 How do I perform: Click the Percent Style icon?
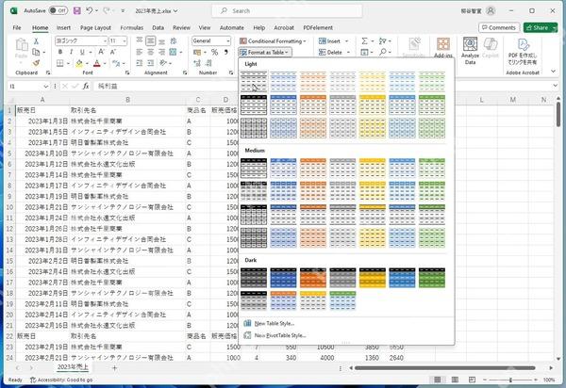[214, 52]
